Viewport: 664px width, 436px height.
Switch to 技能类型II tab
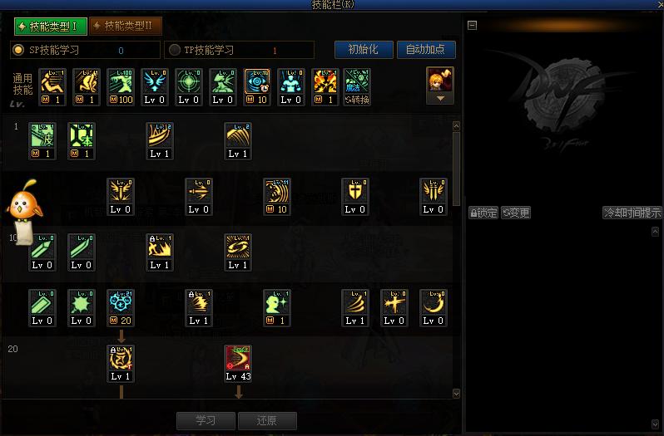point(126,27)
